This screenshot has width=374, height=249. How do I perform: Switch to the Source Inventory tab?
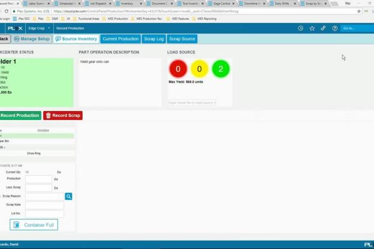click(76, 38)
